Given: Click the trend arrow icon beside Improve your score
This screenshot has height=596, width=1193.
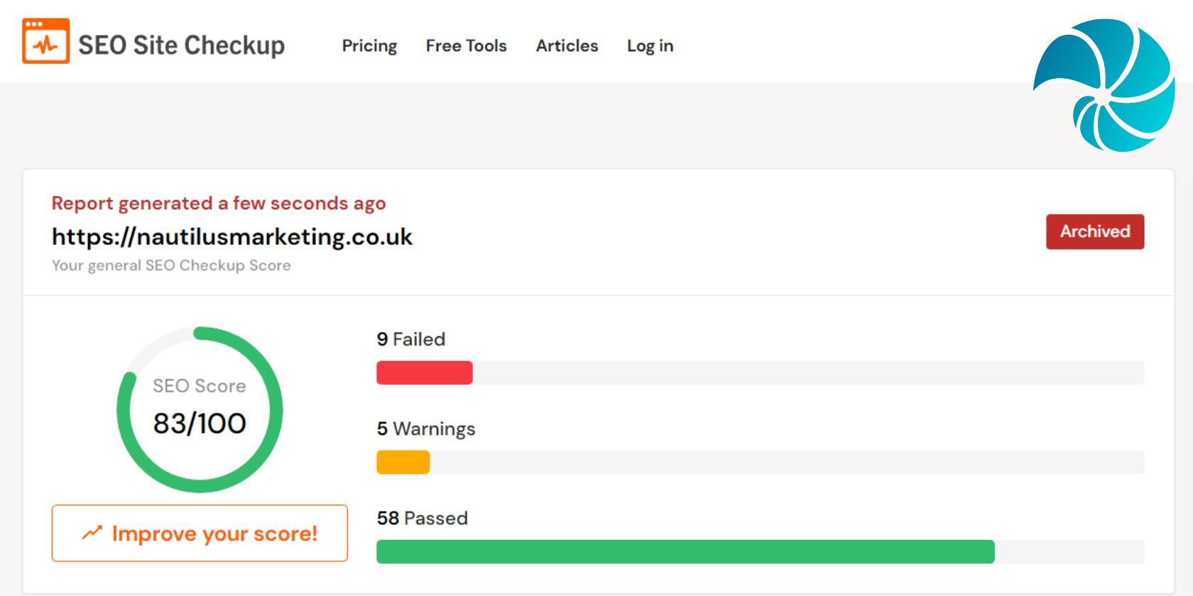Looking at the screenshot, I should tap(92, 533).
